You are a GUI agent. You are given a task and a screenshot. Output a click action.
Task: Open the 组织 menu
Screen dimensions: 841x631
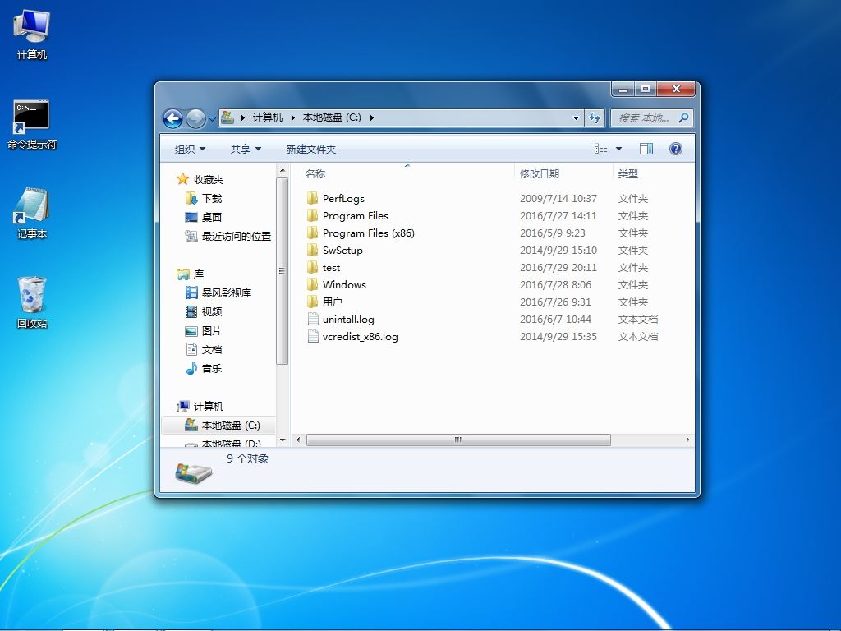(190, 150)
